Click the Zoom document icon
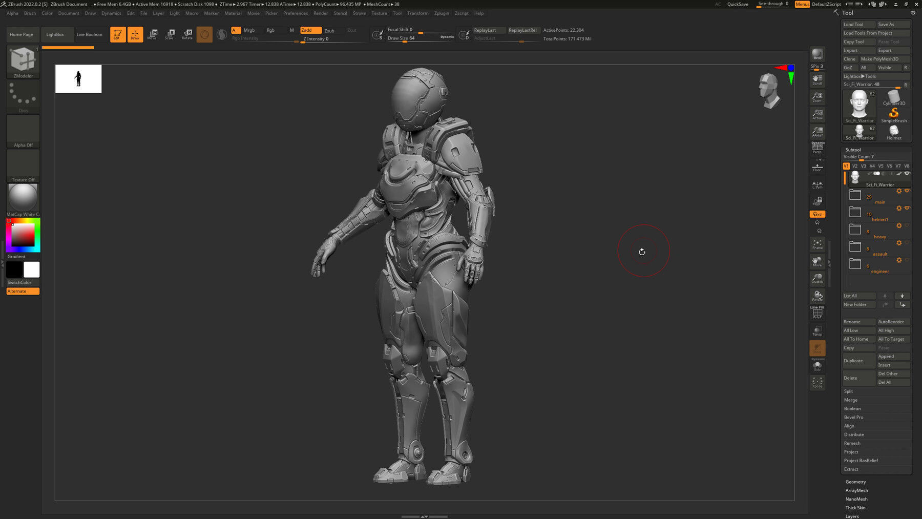Image resolution: width=922 pixels, height=519 pixels. (817, 97)
